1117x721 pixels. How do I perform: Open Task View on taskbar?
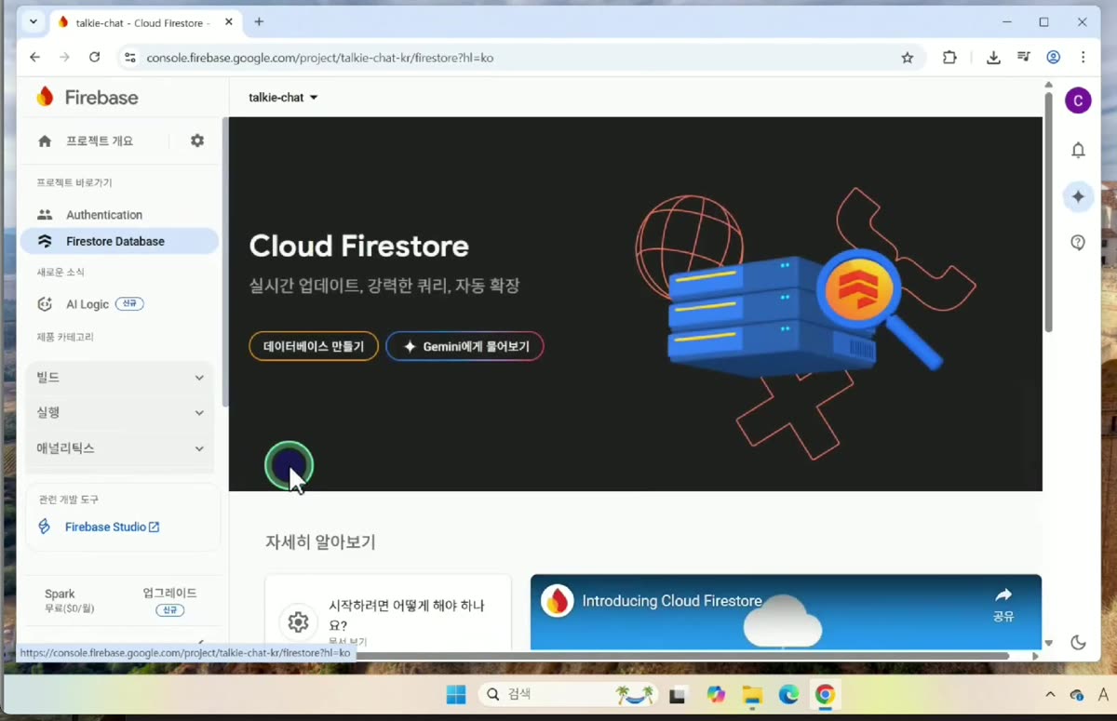(x=679, y=695)
